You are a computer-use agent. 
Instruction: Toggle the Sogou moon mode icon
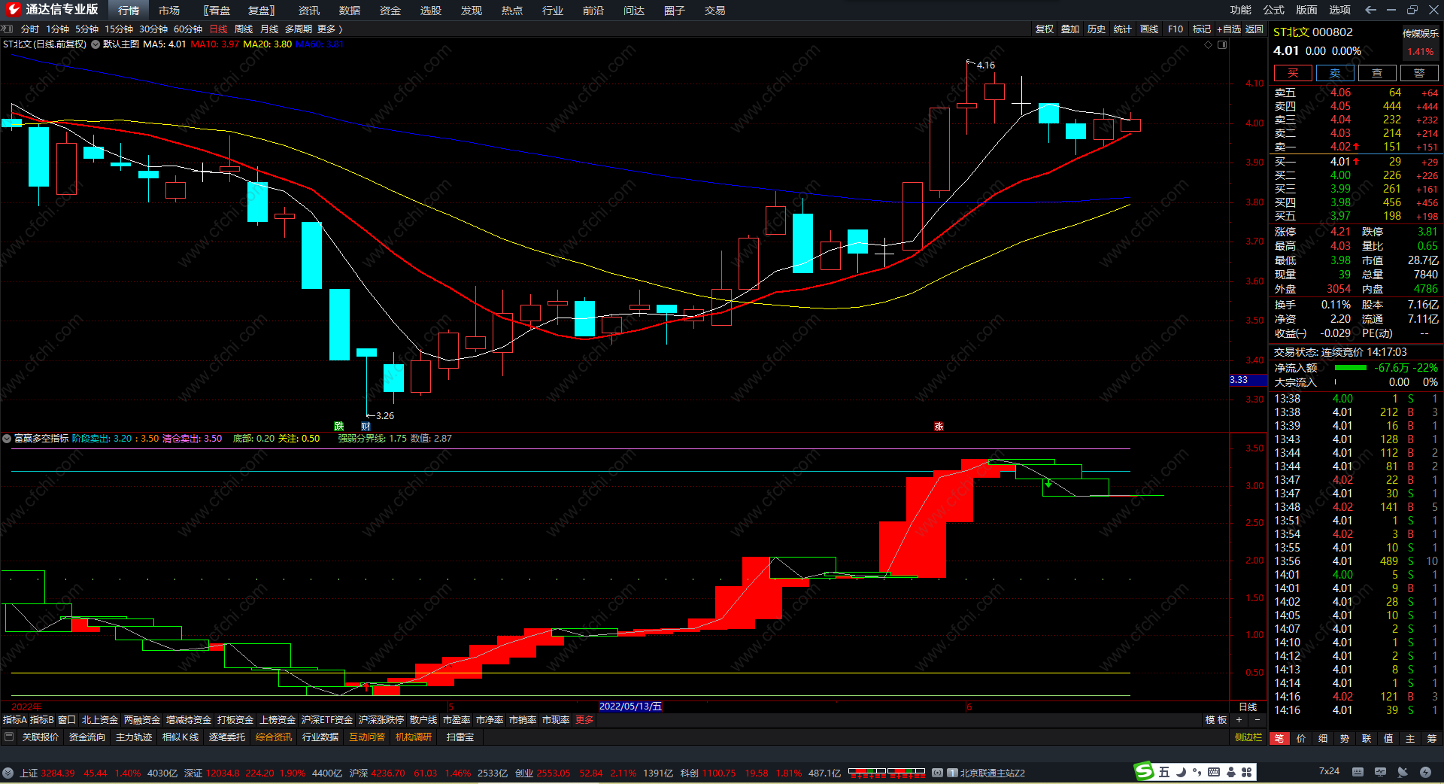click(1181, 772)
